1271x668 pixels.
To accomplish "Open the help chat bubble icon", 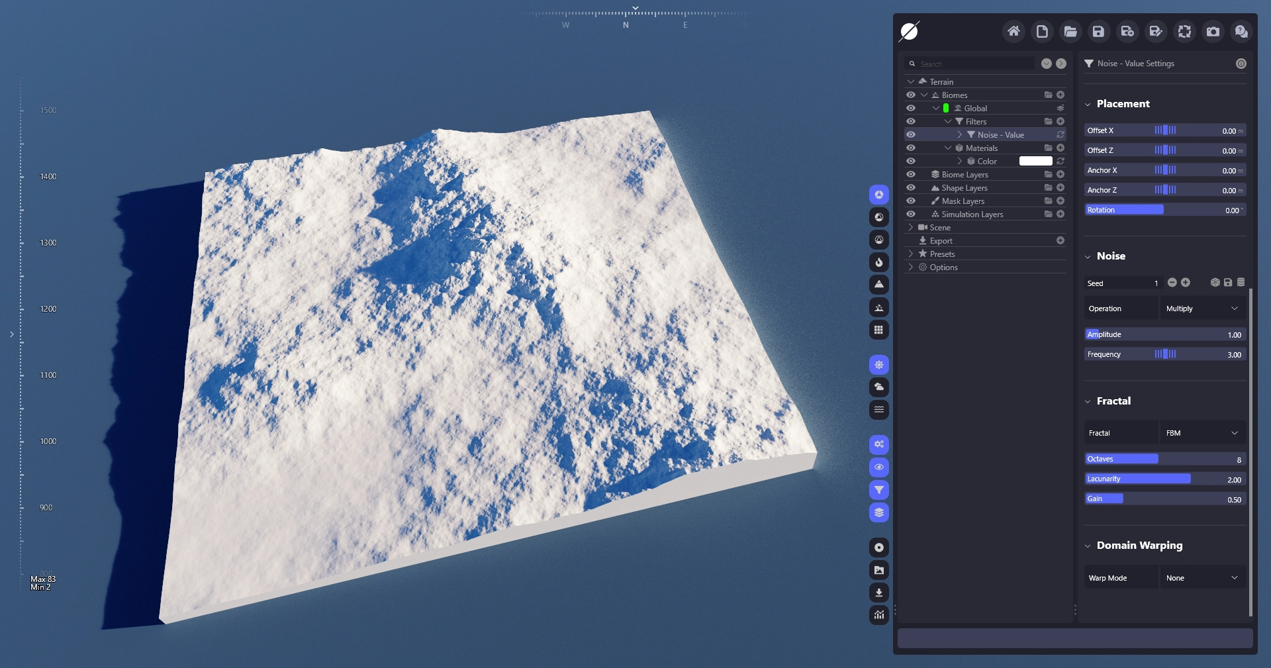I will click(x=1241, y=31).
